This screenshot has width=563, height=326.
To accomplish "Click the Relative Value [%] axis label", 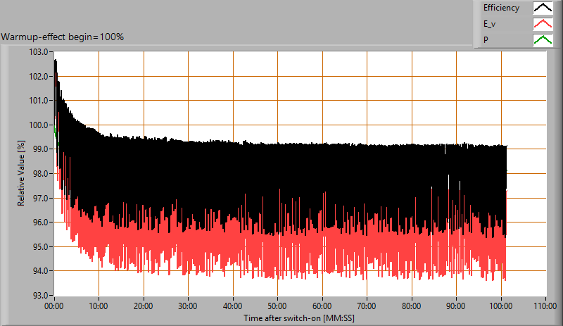I will [x=22, y=173].
